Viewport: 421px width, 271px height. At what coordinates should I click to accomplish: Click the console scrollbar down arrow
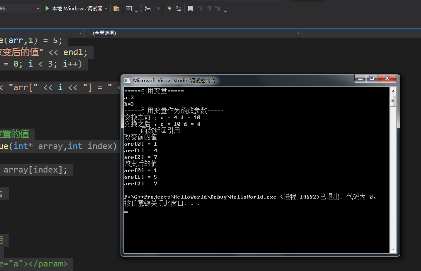click(393, 249)
